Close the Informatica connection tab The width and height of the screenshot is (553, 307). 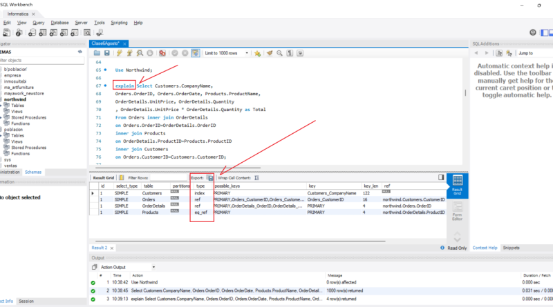click(33, 14)
